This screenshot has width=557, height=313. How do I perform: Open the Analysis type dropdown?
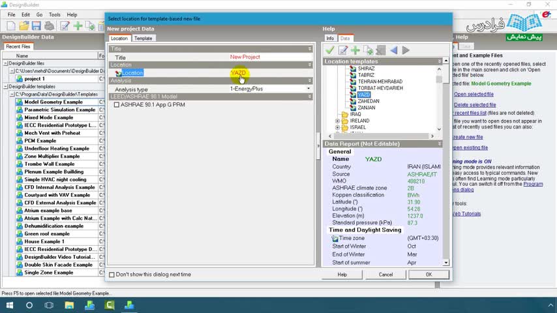(x=309, y=89)
